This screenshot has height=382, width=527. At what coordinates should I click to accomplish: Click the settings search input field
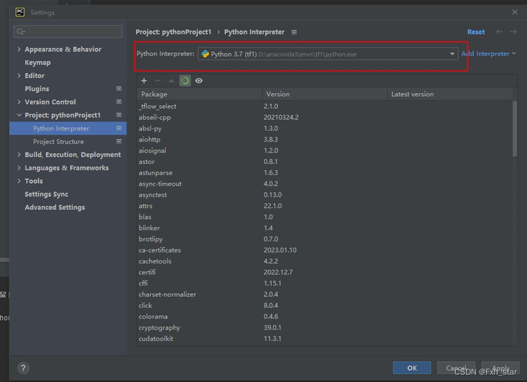coord(68,32)
